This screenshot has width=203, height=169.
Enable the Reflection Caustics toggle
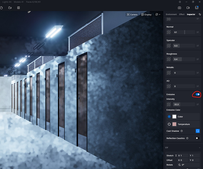click(x=198, y=138)
